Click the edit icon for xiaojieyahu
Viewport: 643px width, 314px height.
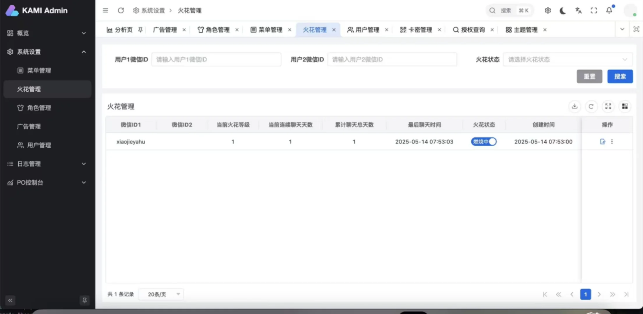point(603,142)
